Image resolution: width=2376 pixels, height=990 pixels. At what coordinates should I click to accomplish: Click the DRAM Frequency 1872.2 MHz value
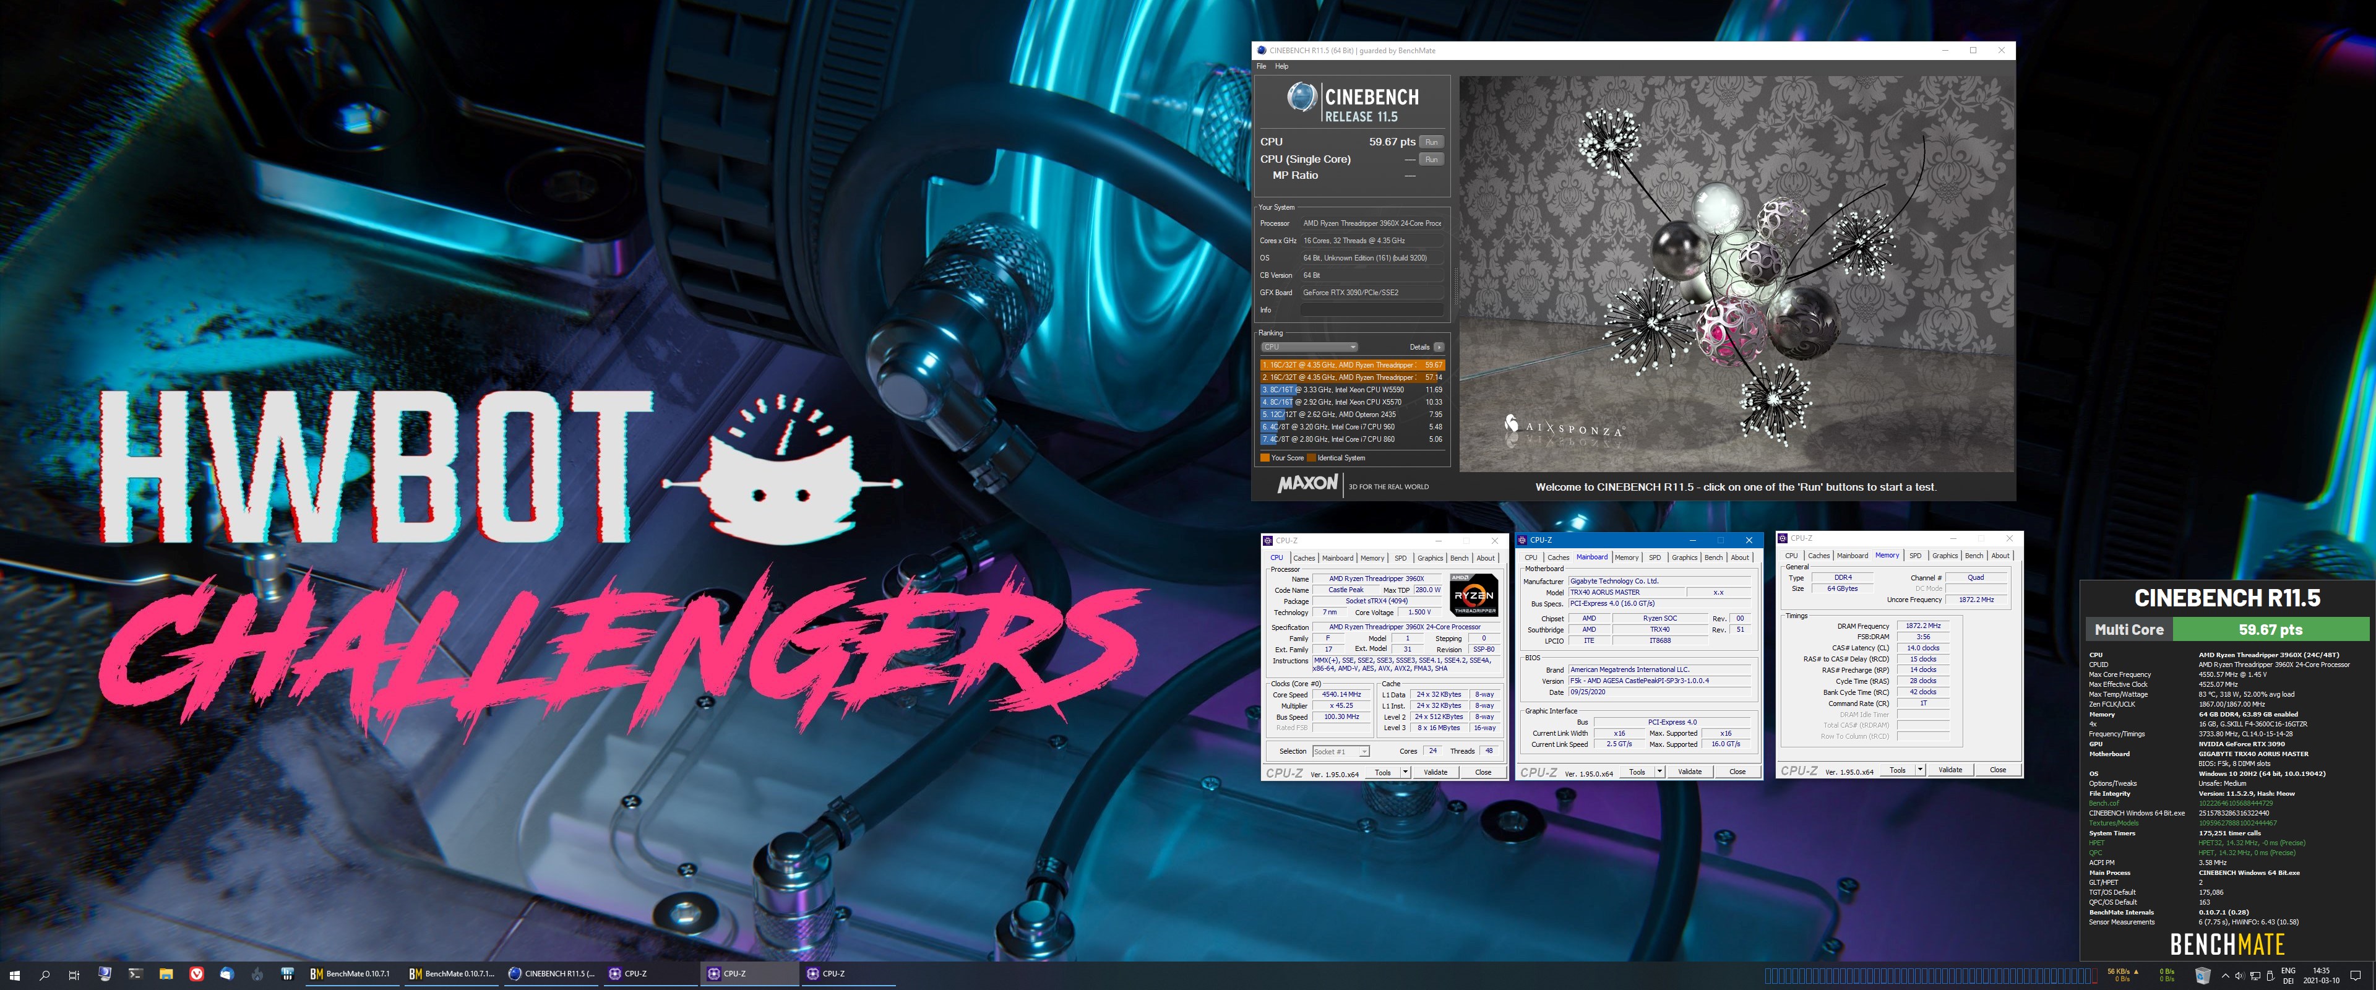1922,626
